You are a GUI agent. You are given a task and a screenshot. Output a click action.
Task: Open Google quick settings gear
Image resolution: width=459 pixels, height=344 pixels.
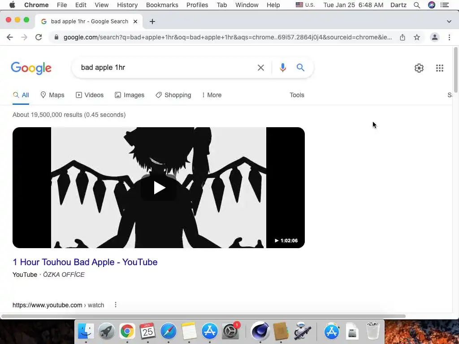pyautogui.click(x=419, y=68)
